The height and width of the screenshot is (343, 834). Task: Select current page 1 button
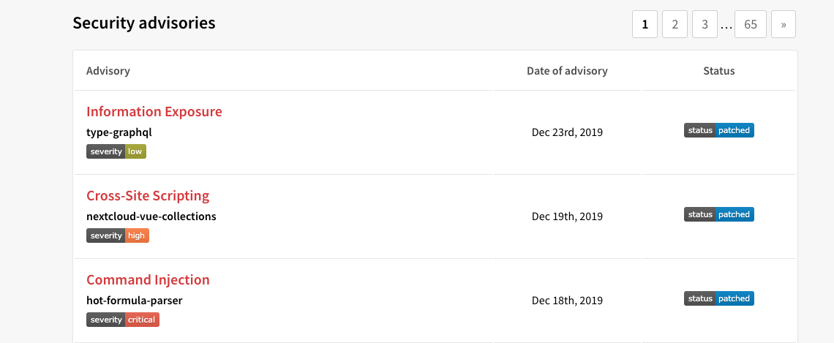[x=645, y=24]
